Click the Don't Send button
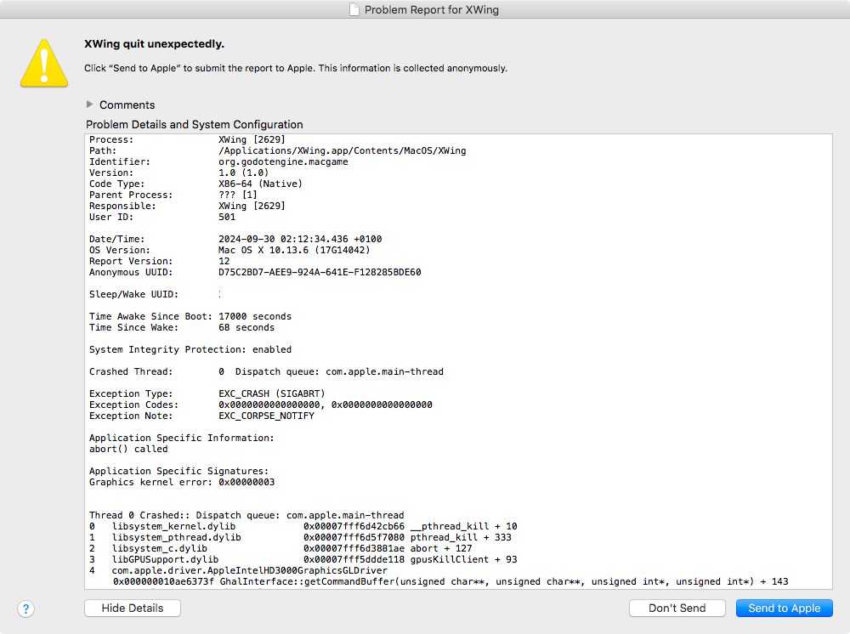The image size is (850, 634). [677, 608]
